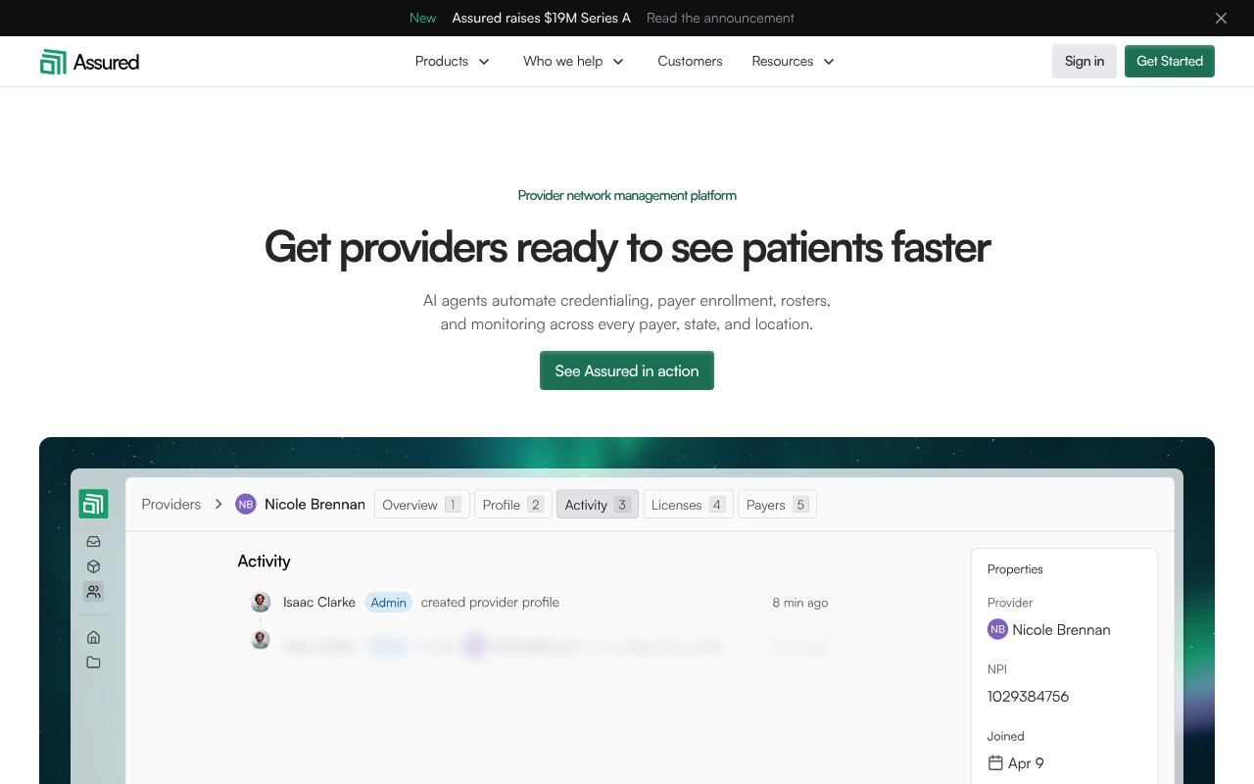
Task: Click the Isaac Clarke name in activity
Action: click(319, 602)
